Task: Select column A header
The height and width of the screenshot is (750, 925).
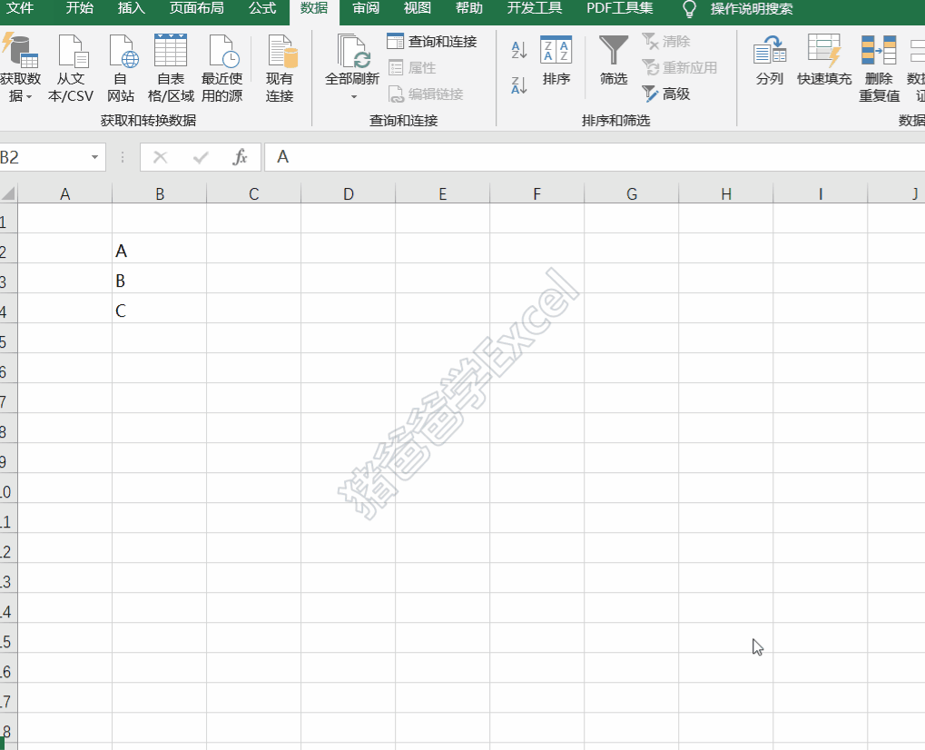Action: [64, 193]
